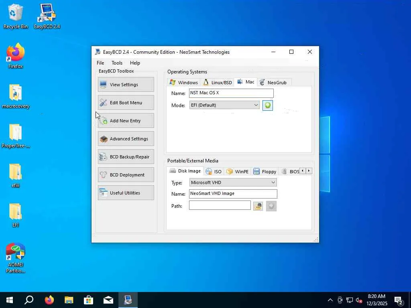The width and height of the screenshot is (411, 308).
Task: Open the View Settings panel
Action: (126, 85)
